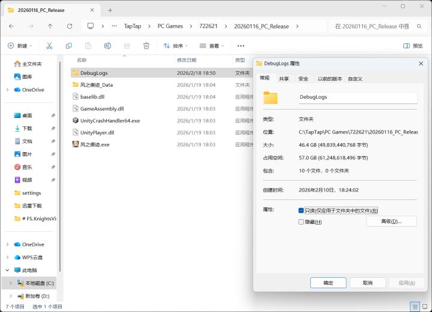
Task: Toggle the Preview pane button
Action: coord(413,46)
